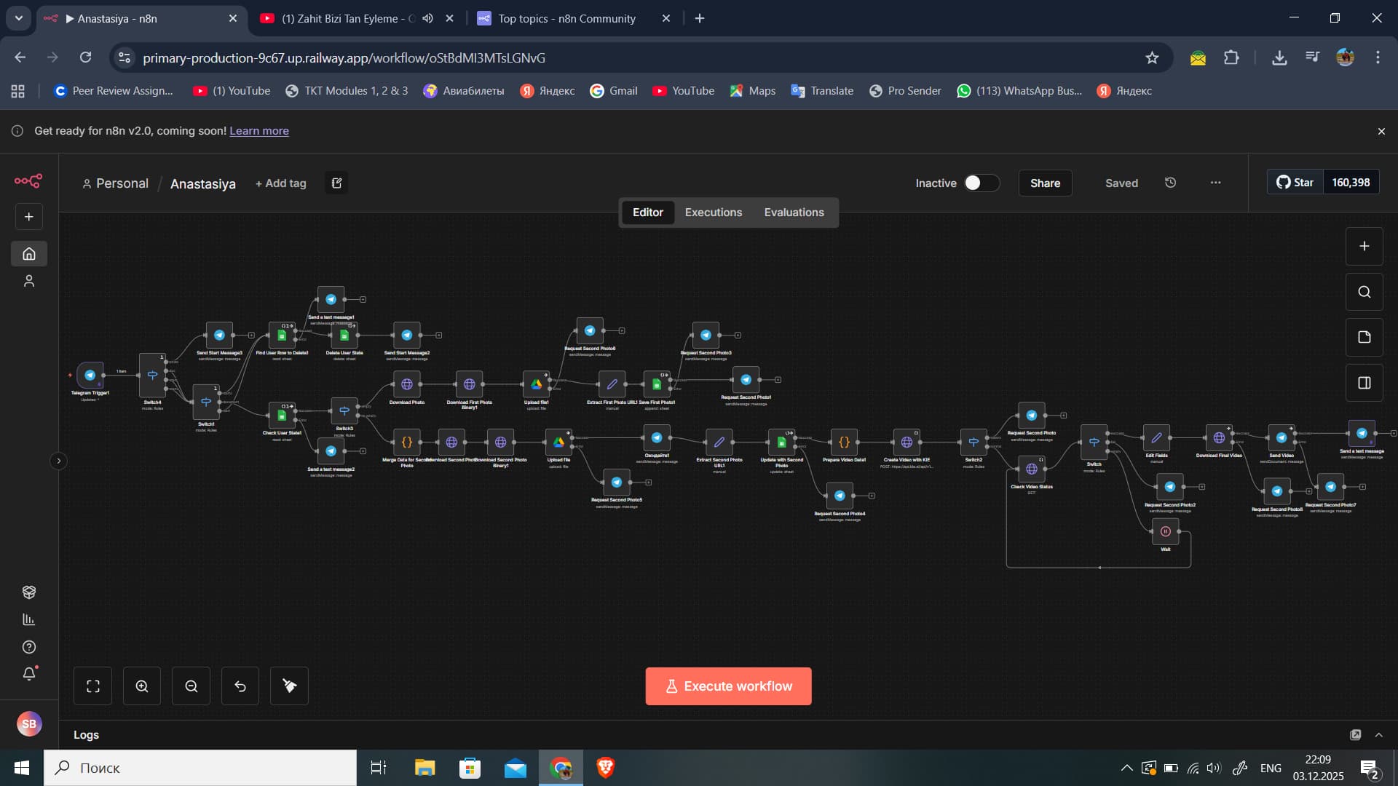Expand the Logs panel chevron

pos(1378,735)
